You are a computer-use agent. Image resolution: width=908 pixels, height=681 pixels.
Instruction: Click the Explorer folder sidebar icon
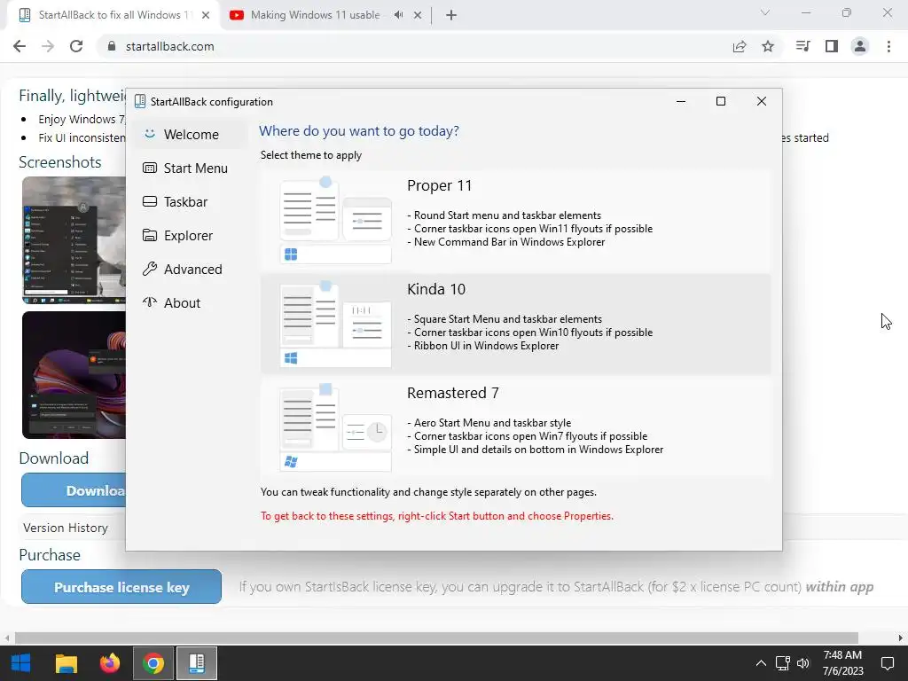coord(149,235)
